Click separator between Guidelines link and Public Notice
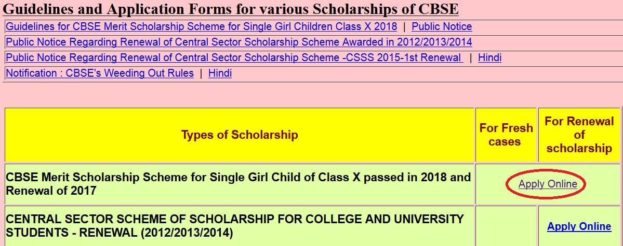This screenshot has height=246, width=623. click(404, 27)
